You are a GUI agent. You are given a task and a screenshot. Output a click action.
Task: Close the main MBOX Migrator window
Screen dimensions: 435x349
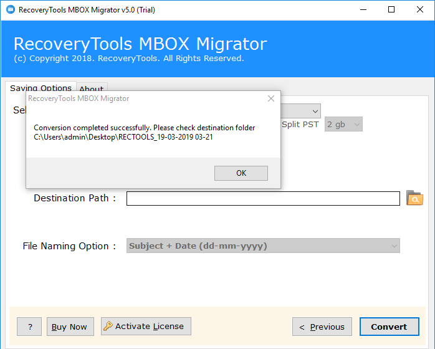point(420,10)
